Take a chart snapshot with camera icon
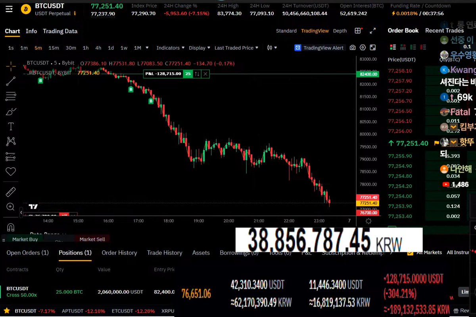Viewport: 476px width, 317px height. 353,48
